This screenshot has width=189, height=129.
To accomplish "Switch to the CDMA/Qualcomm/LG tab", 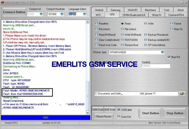I will pyautogui.click(x=134, y=15).
